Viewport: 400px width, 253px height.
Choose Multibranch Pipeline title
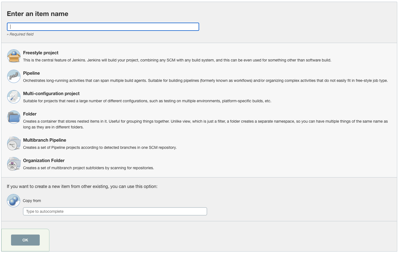[x=45, y=140]
